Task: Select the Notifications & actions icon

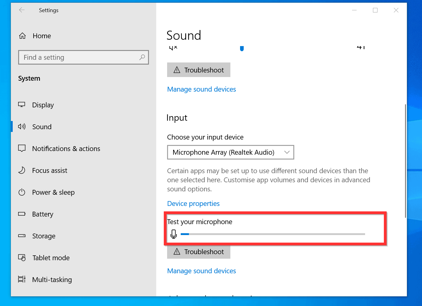Action: (22, 148)
